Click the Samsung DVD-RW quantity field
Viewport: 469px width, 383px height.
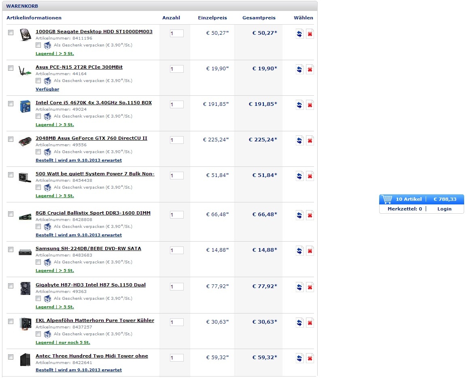coord(176,250)
